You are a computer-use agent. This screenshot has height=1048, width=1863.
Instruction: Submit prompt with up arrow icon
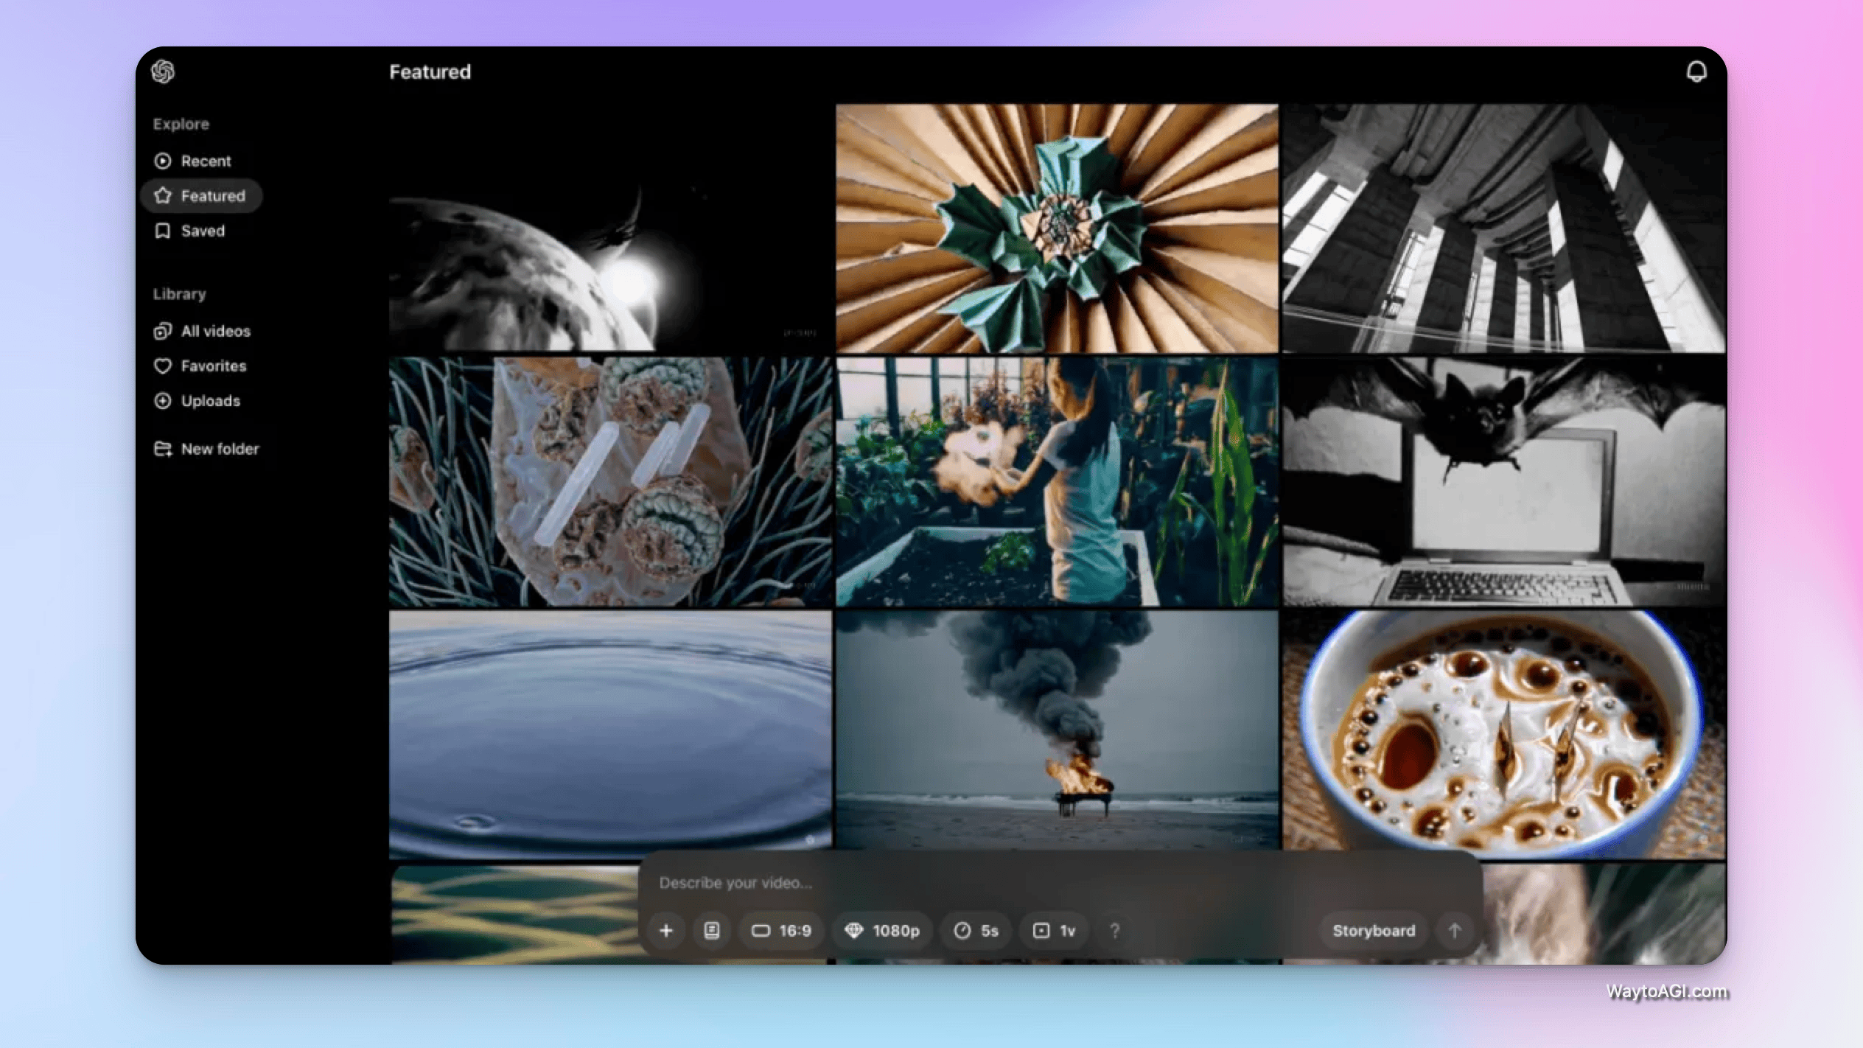(x=1455, y=931)
